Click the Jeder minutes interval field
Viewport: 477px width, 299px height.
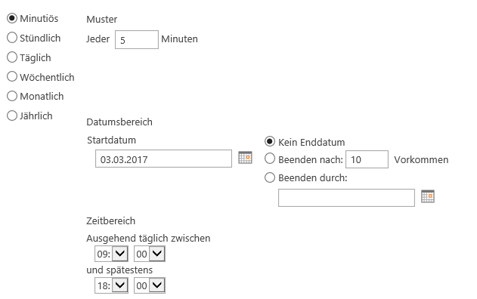[x=137, y=39]
